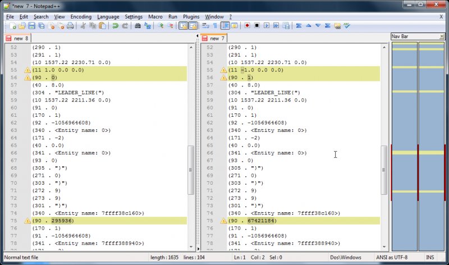Undo the last edit with the green arrow
The height and width of the screenshot is (265, 449).
[115, 26]
